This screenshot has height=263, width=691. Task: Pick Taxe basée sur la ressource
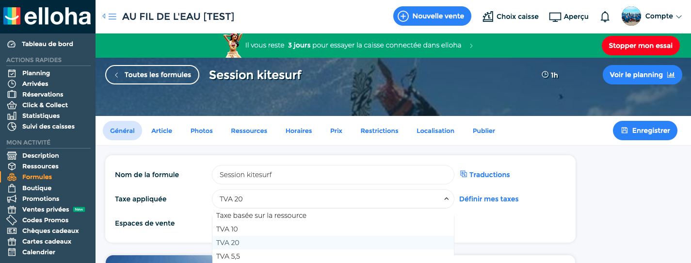pyautogui.click(x=261, y=215)
